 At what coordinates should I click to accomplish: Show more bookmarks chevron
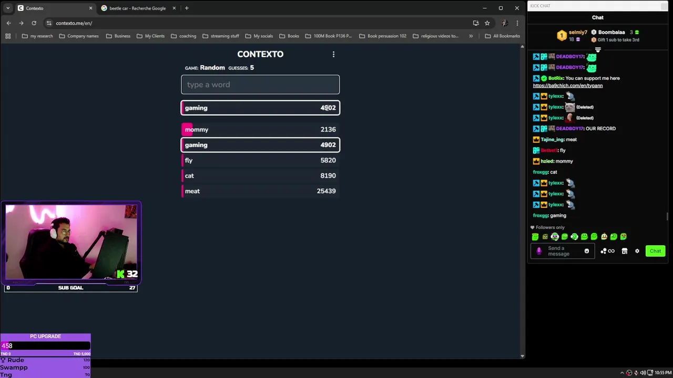(471, 36)
